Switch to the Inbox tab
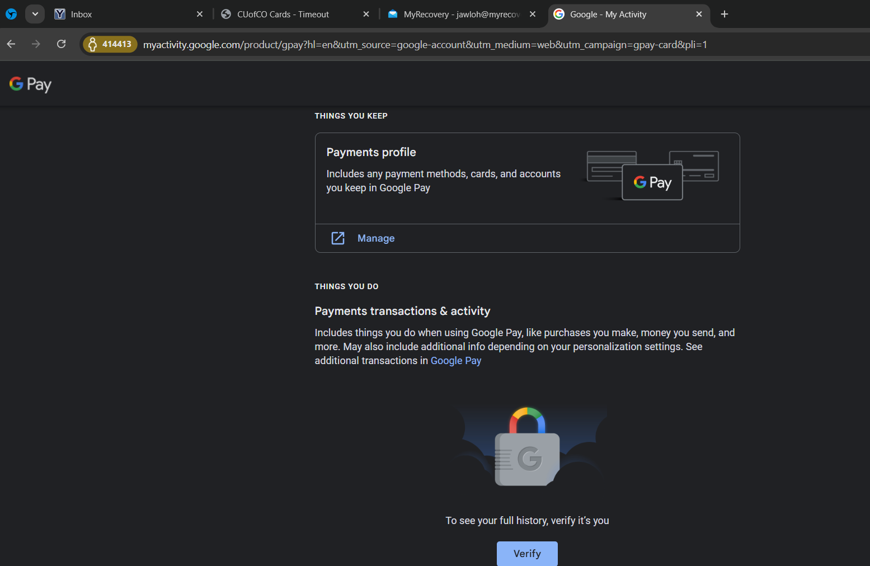 pyautogui.click(x=123, y=15)
